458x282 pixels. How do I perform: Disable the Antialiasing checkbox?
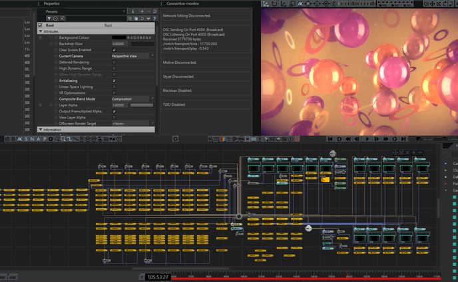tap(114, 80)
